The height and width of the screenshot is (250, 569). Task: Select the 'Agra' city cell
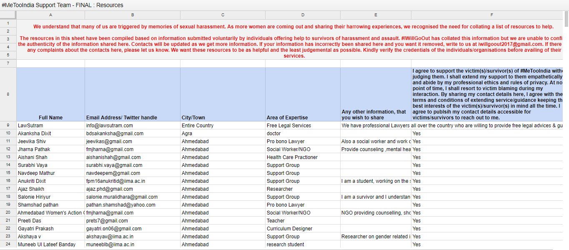pyautogui.click(x=223, y=133)
